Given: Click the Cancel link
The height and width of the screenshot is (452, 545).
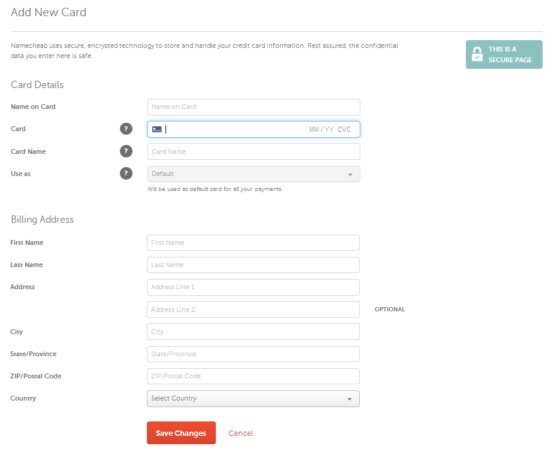Looking at the screenshot, I should point(240,433).
